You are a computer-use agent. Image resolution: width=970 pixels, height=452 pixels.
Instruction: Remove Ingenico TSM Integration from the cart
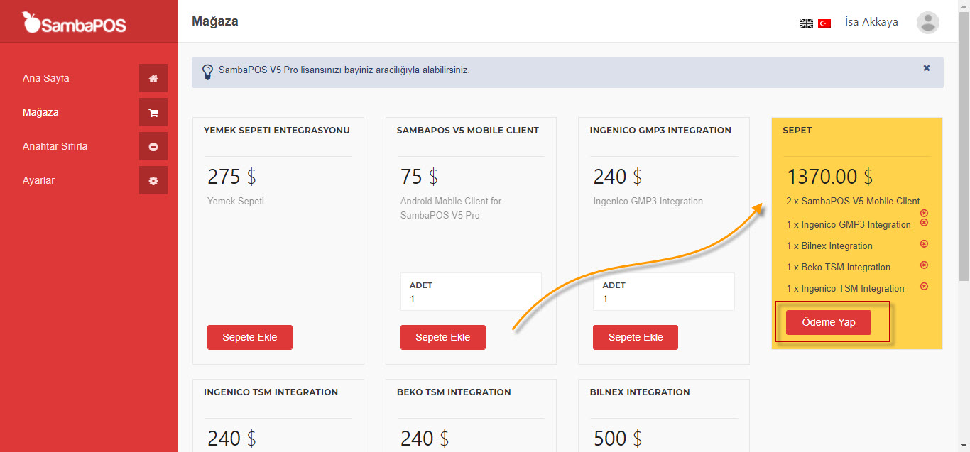[924, 286]
